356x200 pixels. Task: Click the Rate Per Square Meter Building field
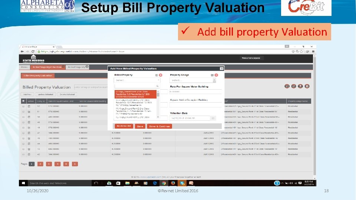coord(195,91)
